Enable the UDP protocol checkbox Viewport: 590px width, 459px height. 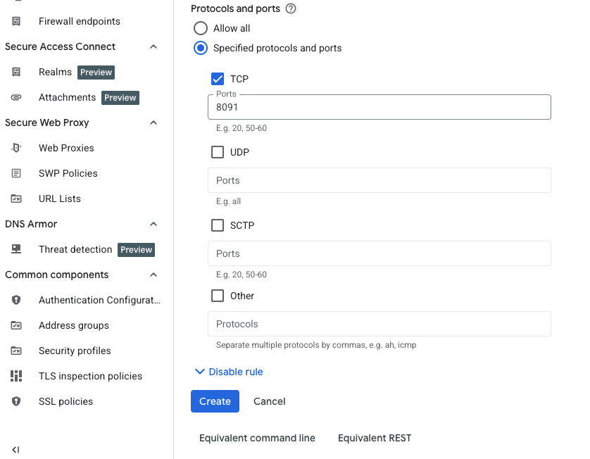coord(218,152)
